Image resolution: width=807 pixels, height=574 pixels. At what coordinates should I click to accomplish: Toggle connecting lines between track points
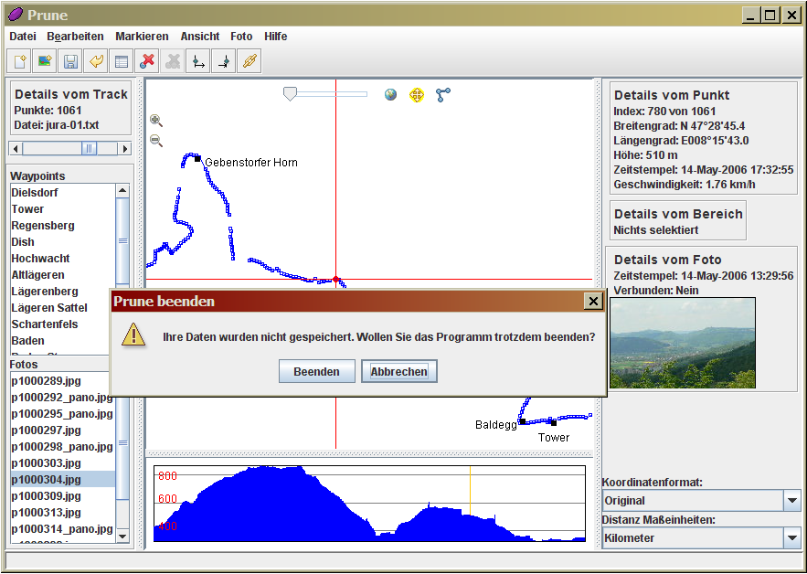pyautogui.click(x=443, y=94)
